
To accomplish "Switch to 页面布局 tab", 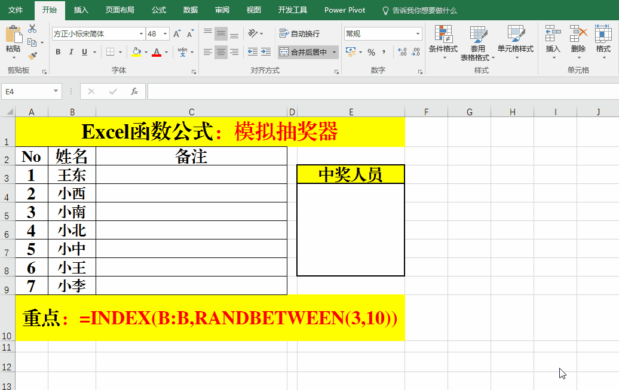I will 119,10.
